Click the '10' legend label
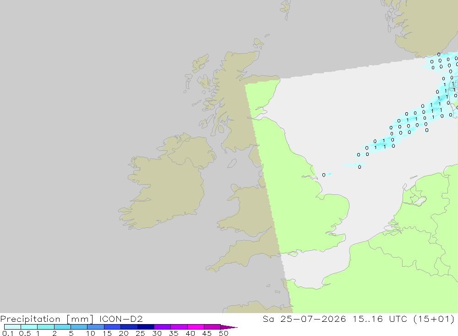458x336 pixels. pos(90,333)
